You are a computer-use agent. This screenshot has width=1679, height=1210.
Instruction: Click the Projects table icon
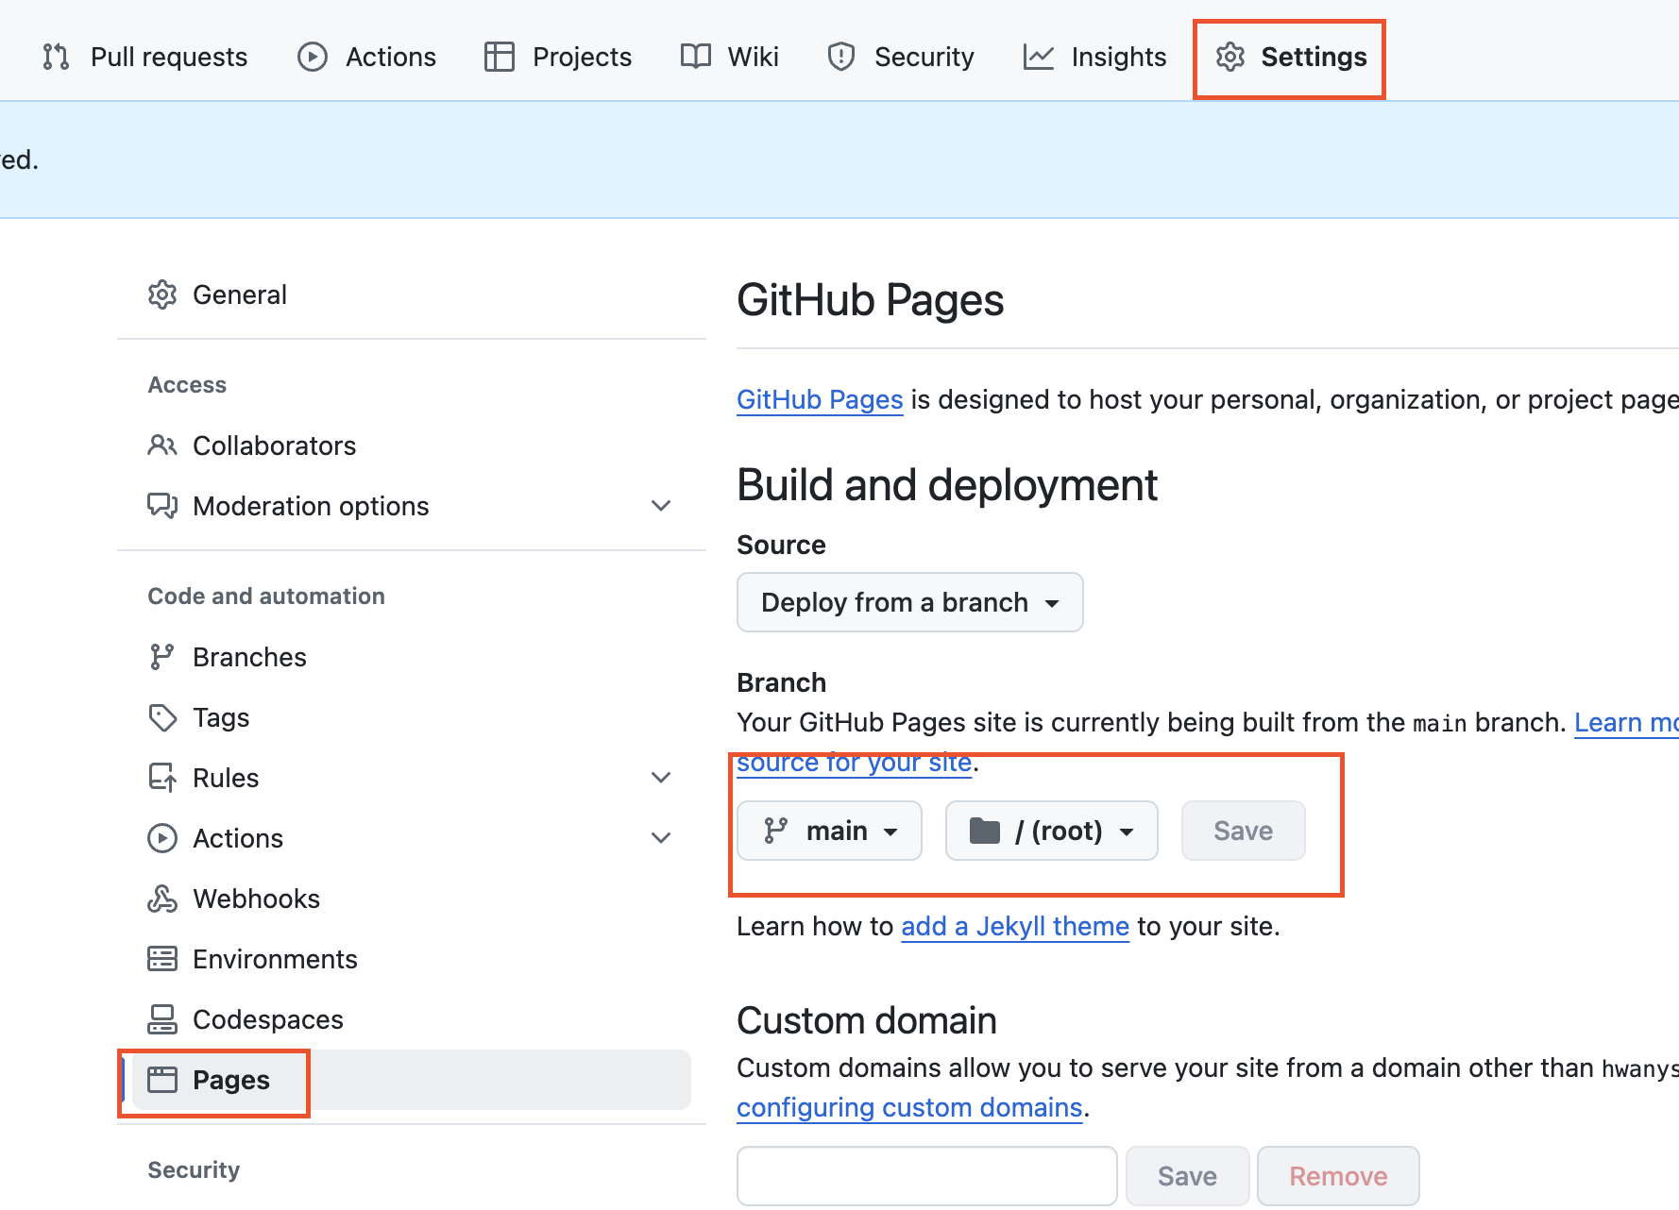pos(499,57)
